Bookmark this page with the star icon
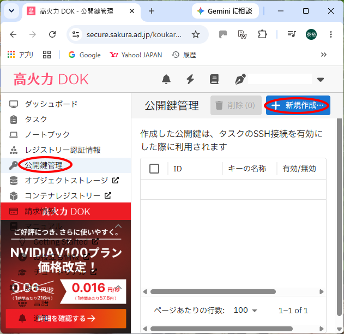 click(x=196, y=34)
